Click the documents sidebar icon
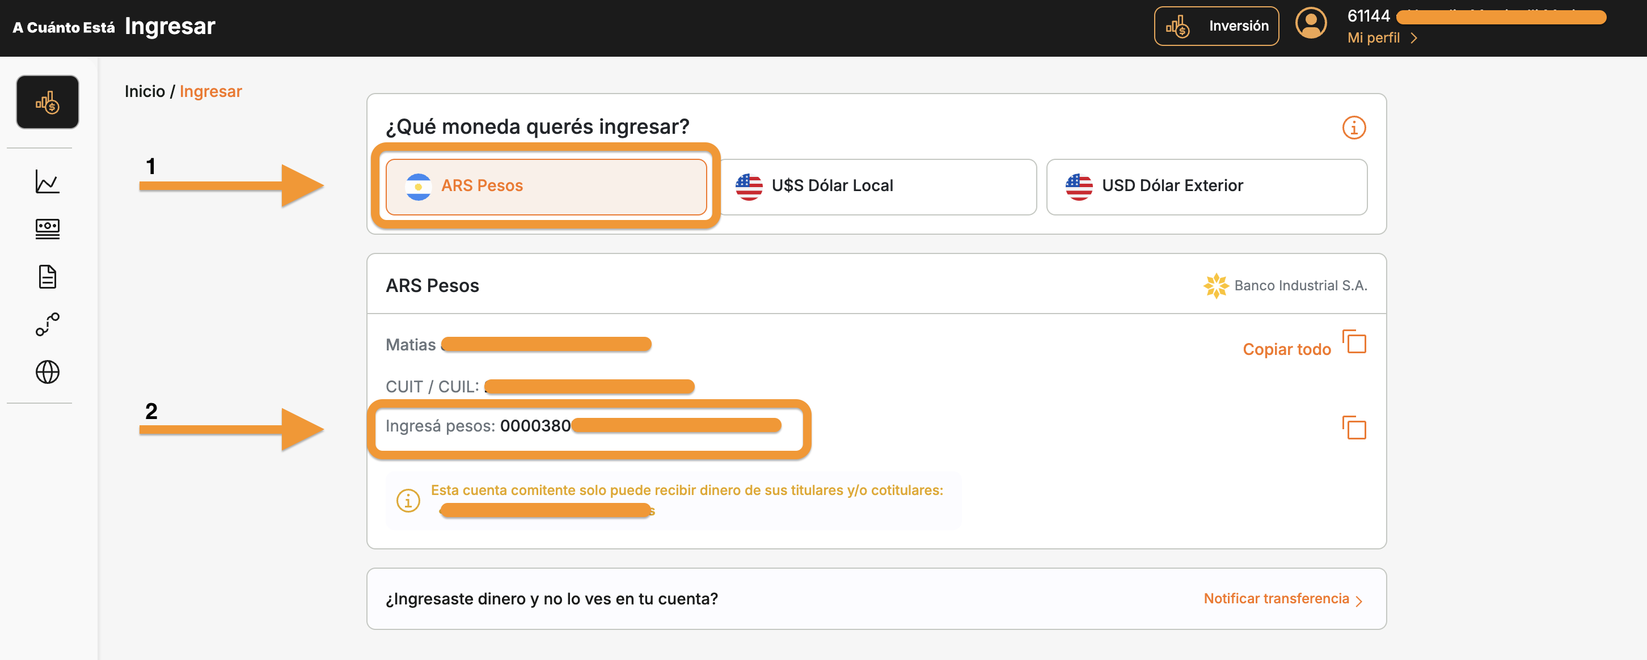This screenshot has width=1647, height=660. tap(47, 277)
